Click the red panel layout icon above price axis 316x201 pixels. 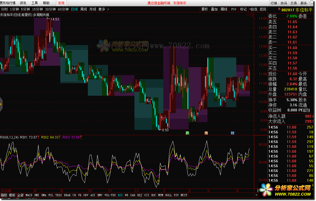pos(252,15)
